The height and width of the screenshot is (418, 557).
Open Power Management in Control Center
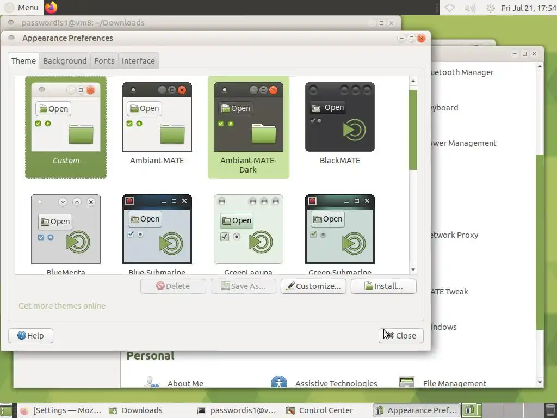(463, 143)
